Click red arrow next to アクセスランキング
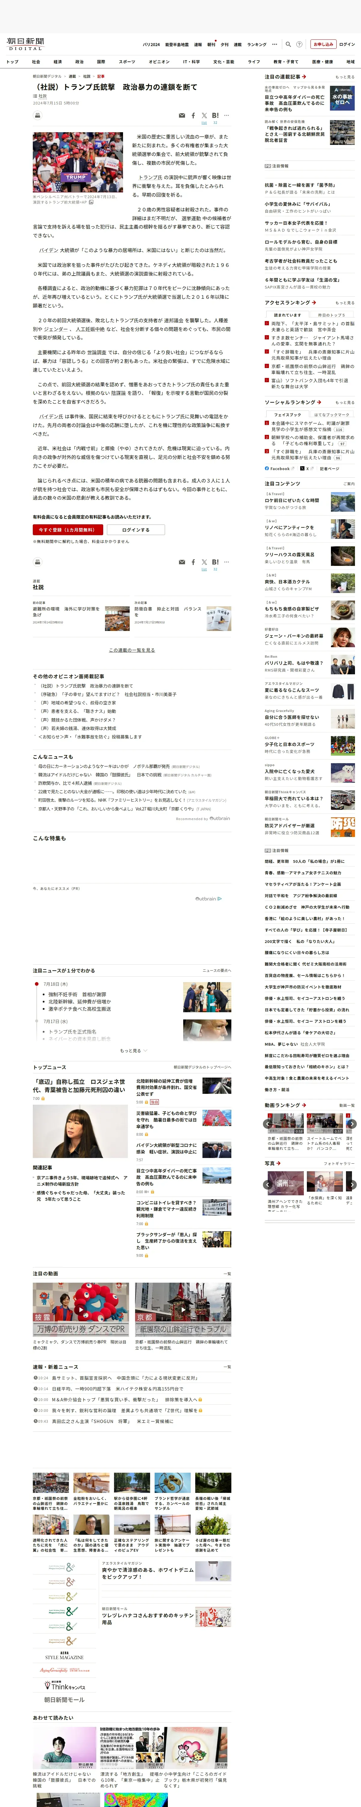Image resolution: width=361 pixels, height=1807 pixels. pyautogui.click(x=313, y=302)
